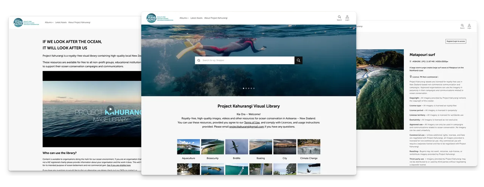
Task: Click 'Licence: PK Non-commercial' text
Action: [x=425, y=76]
